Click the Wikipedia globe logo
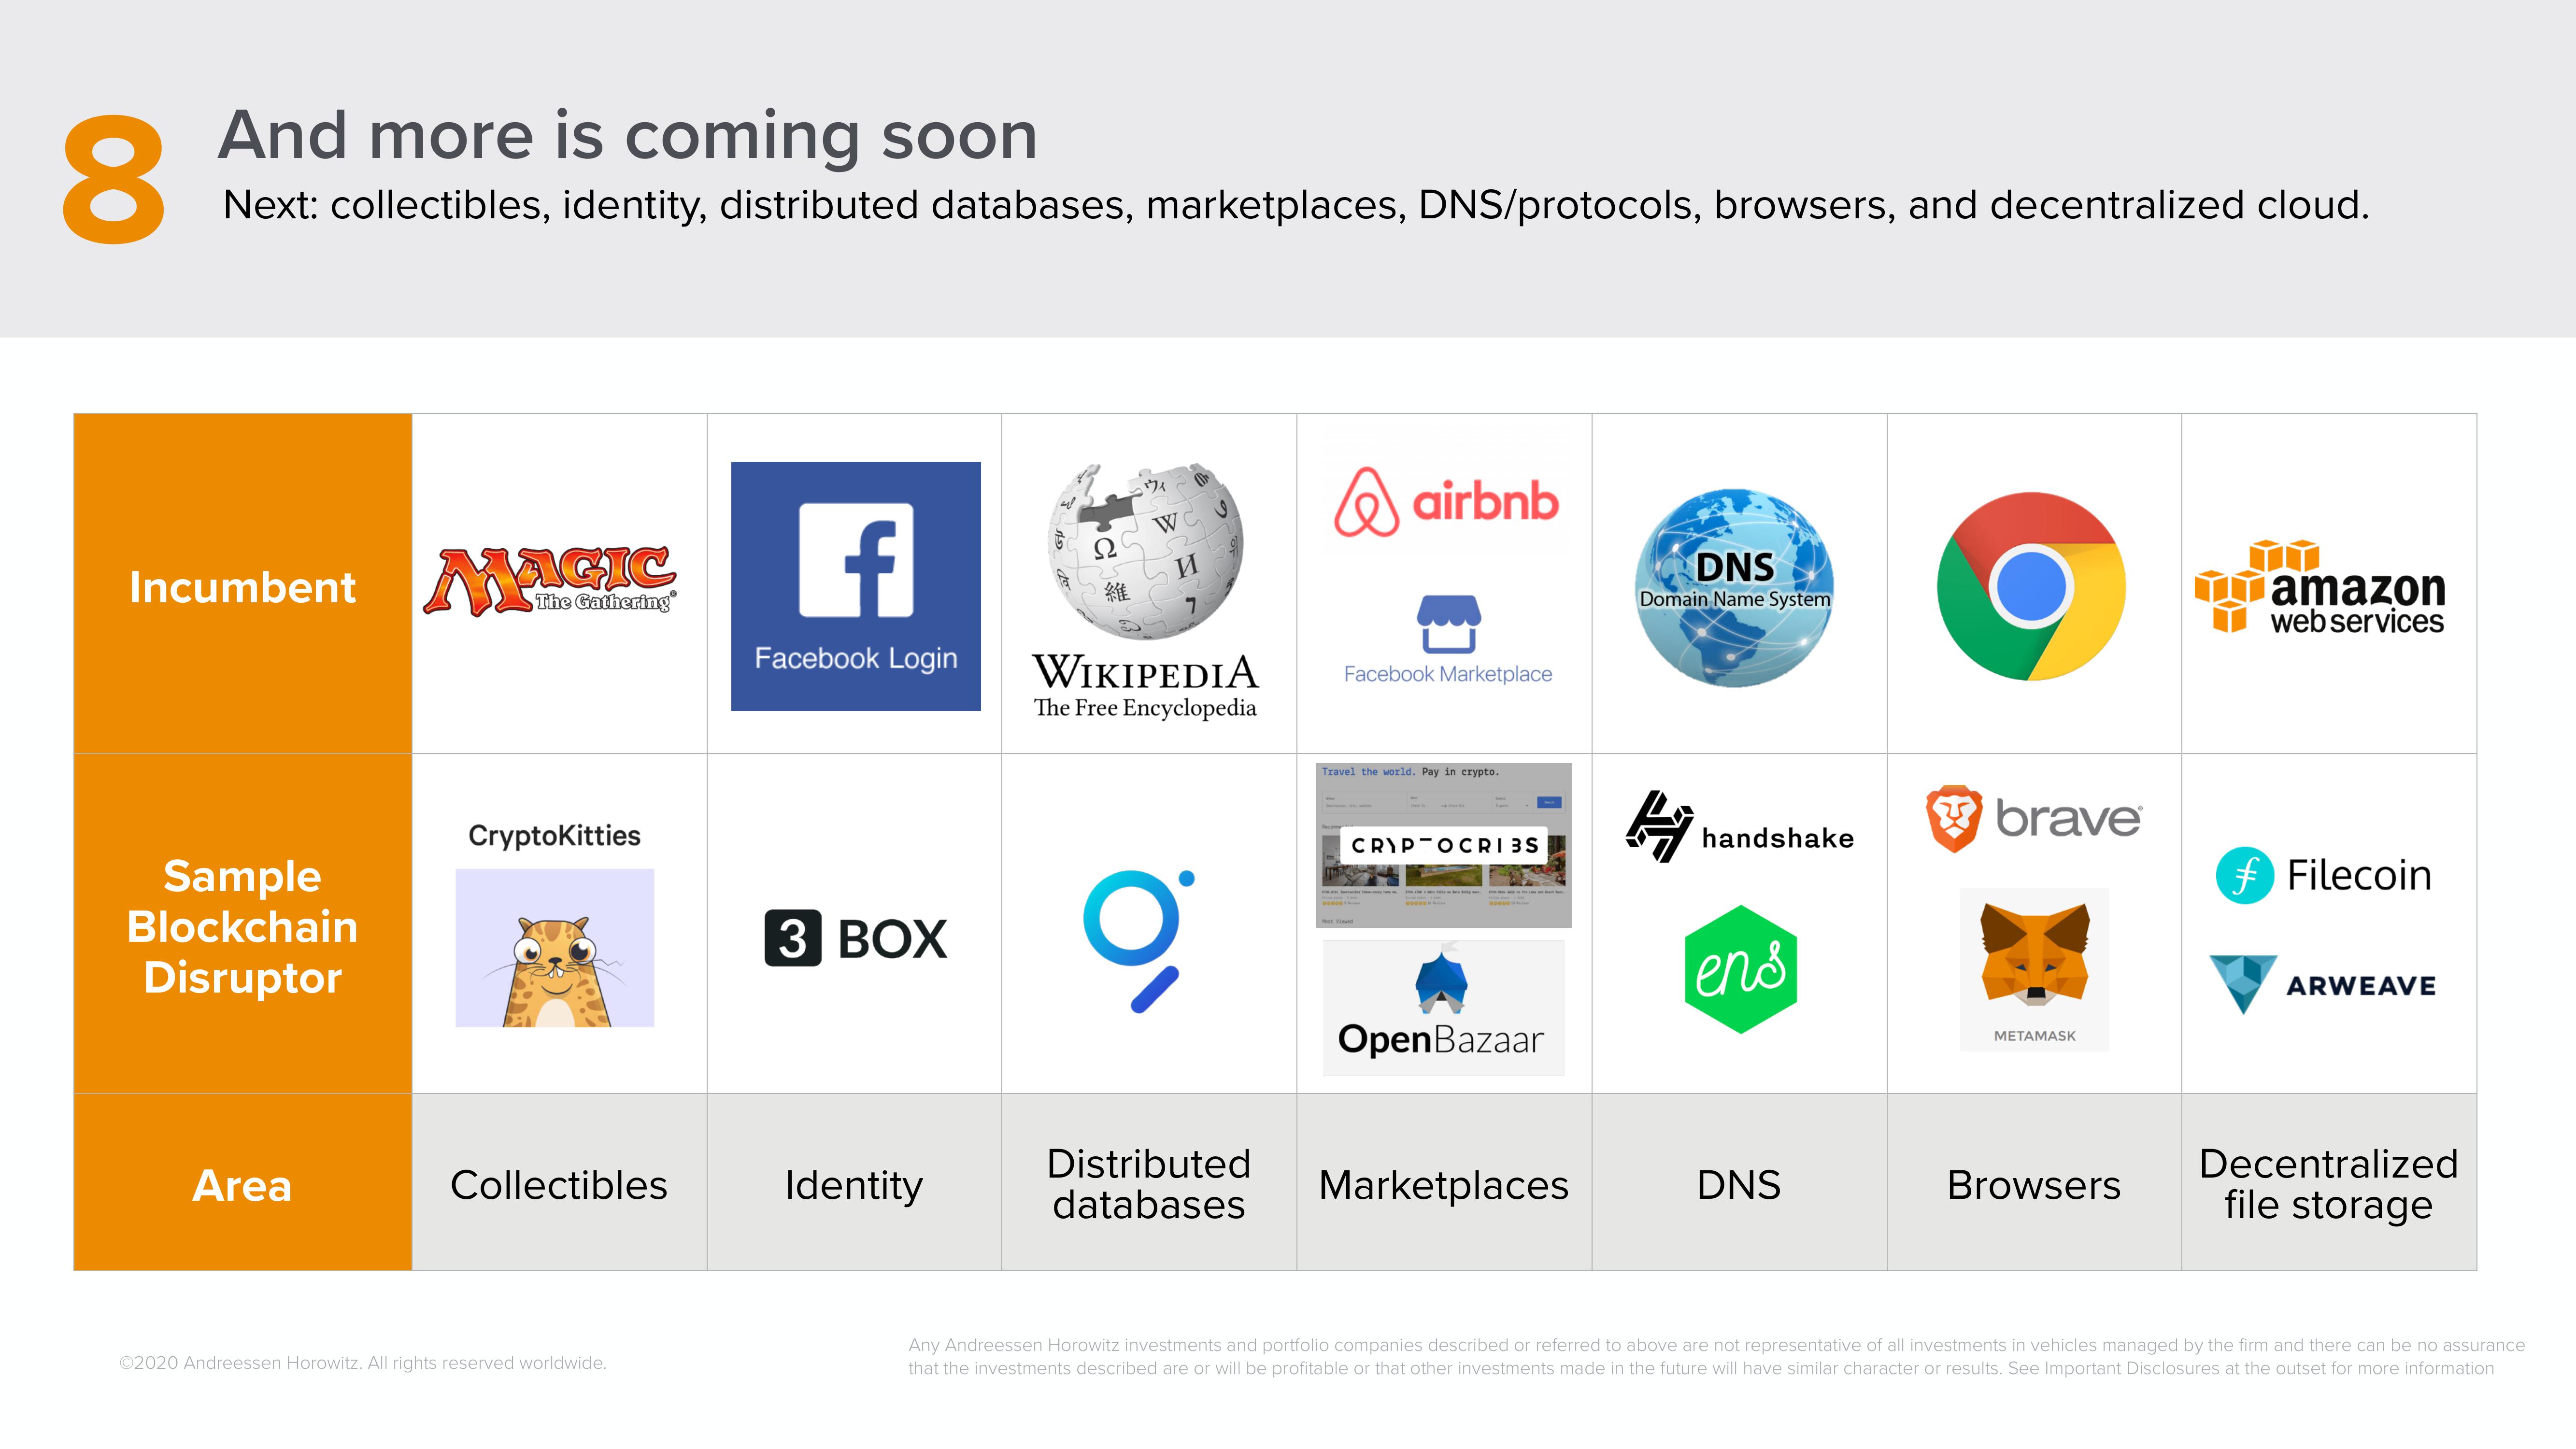 pos(1146,551)
